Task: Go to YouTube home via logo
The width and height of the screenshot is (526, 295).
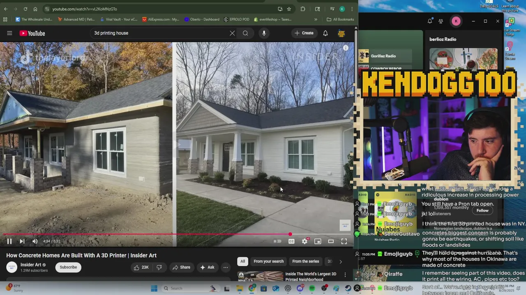Action: pyautogui.click(x=32, y=33)
